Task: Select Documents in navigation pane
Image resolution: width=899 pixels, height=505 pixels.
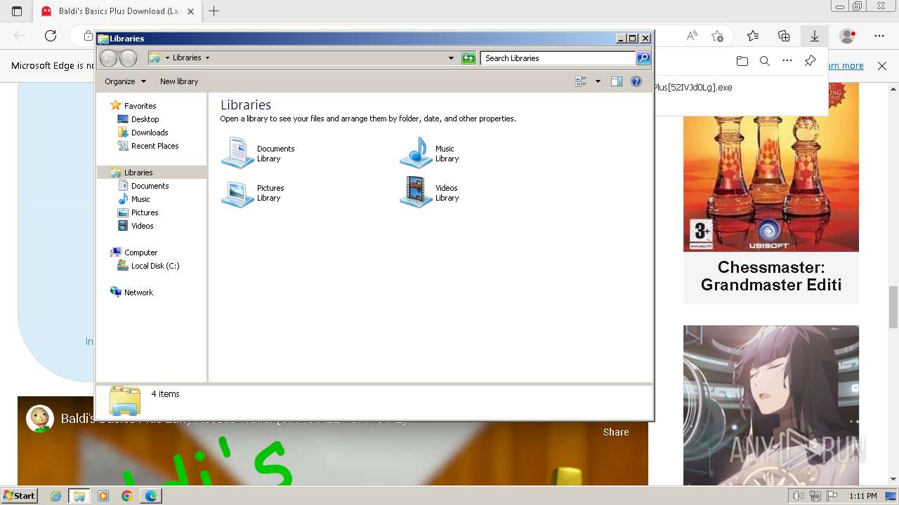Action: (x=150, y=186)
